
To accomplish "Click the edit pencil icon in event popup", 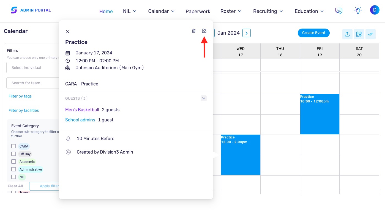I will click(x=204, y=31).
